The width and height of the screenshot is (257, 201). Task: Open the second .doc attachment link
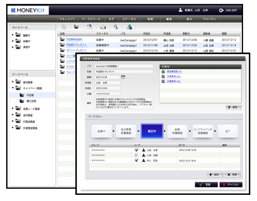pos(174,82)
